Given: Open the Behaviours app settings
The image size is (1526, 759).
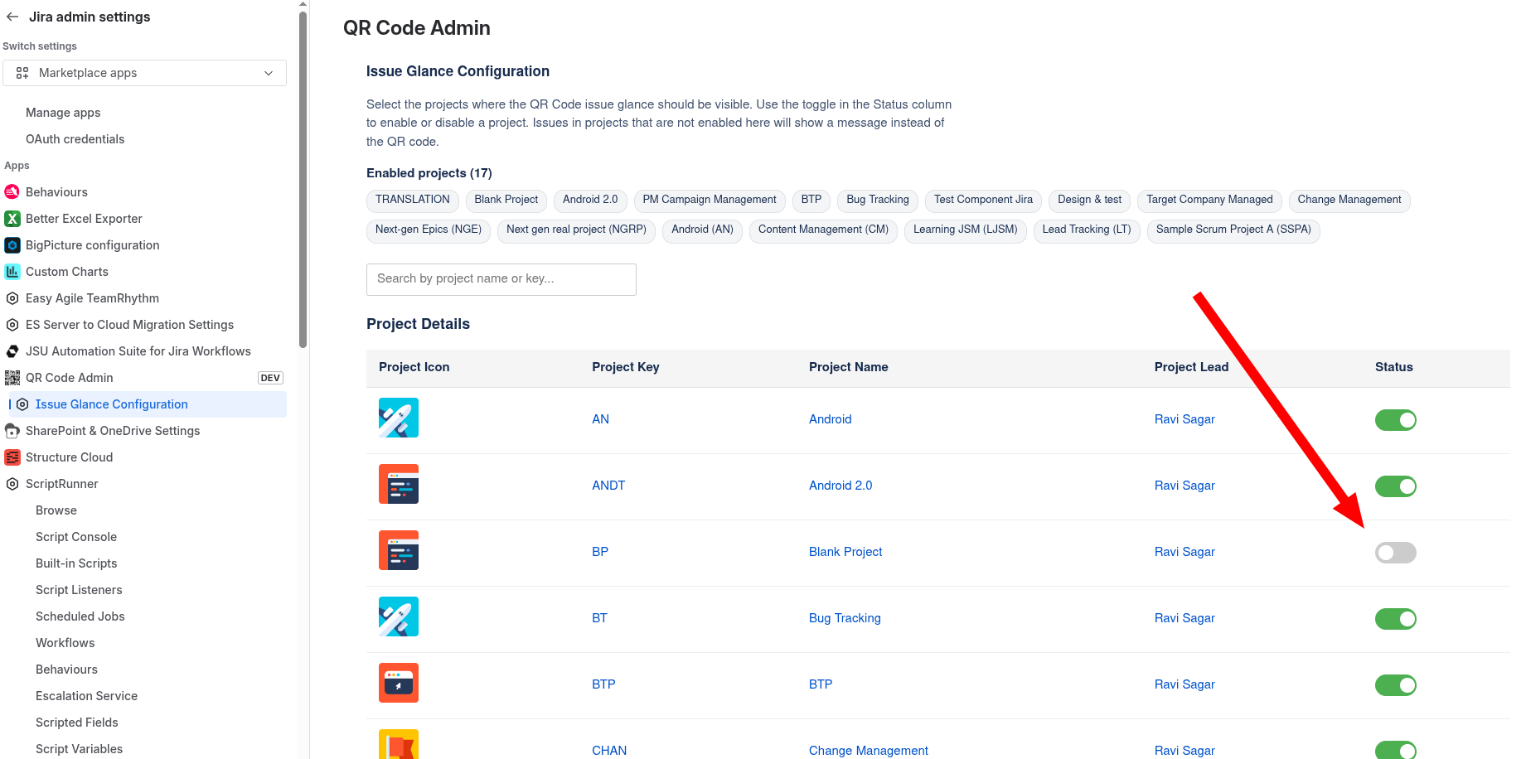Looking at the screenshot, I should [x=56, y=192].
